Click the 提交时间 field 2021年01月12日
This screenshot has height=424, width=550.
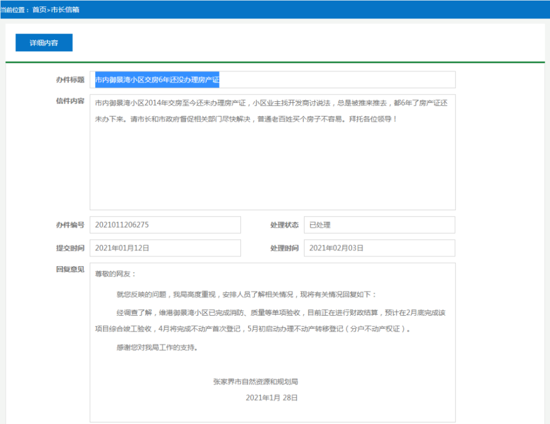tap(165, 248)
